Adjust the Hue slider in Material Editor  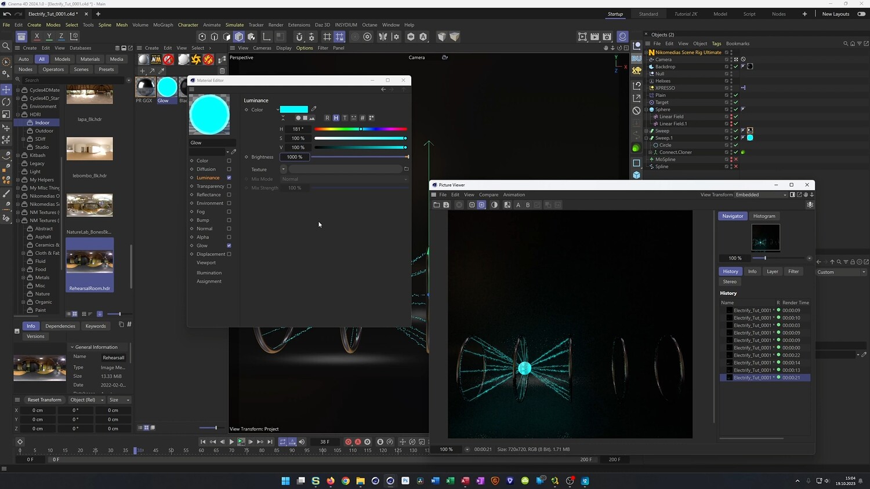click(360, 129)
